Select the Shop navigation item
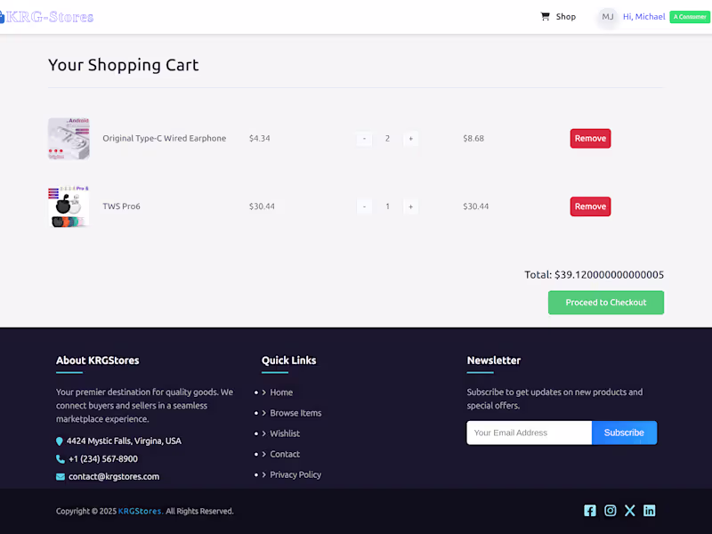This screenshot has width=712, height=534. [x=566, y=16]
